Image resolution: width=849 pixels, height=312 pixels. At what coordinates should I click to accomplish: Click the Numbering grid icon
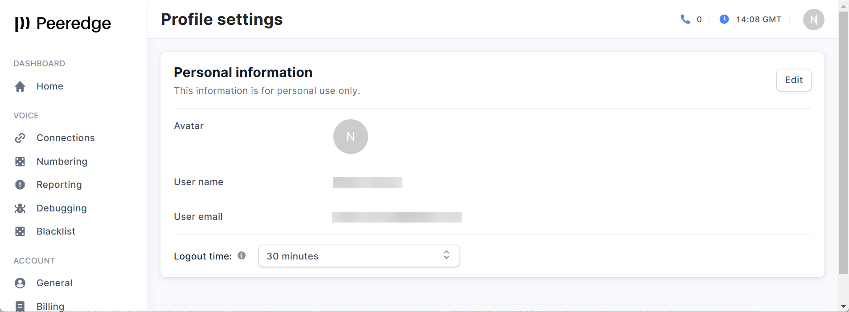pos(20,162)
